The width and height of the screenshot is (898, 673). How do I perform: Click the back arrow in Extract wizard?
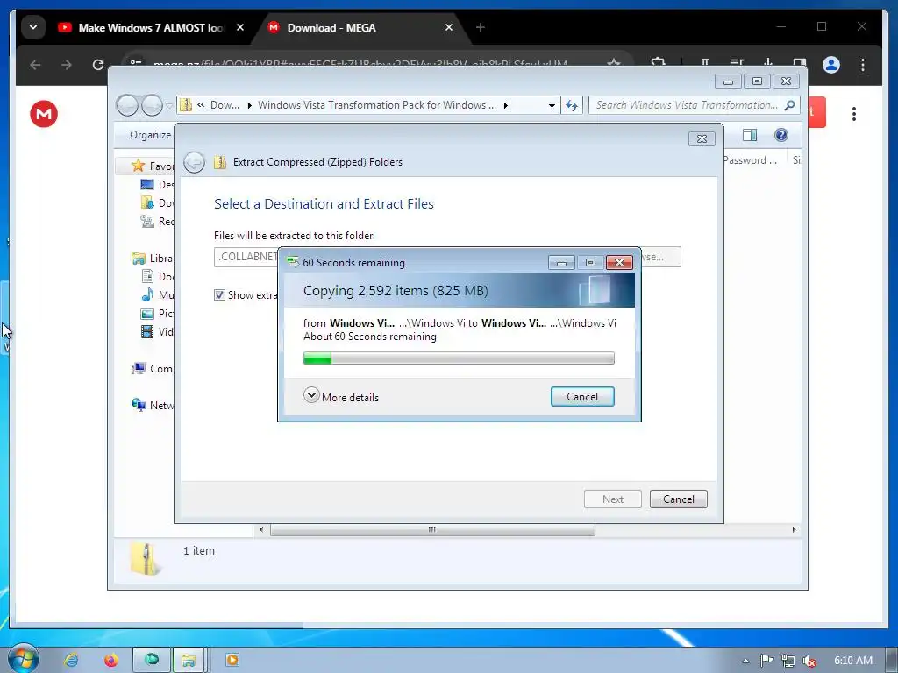(x=194, y=162)
